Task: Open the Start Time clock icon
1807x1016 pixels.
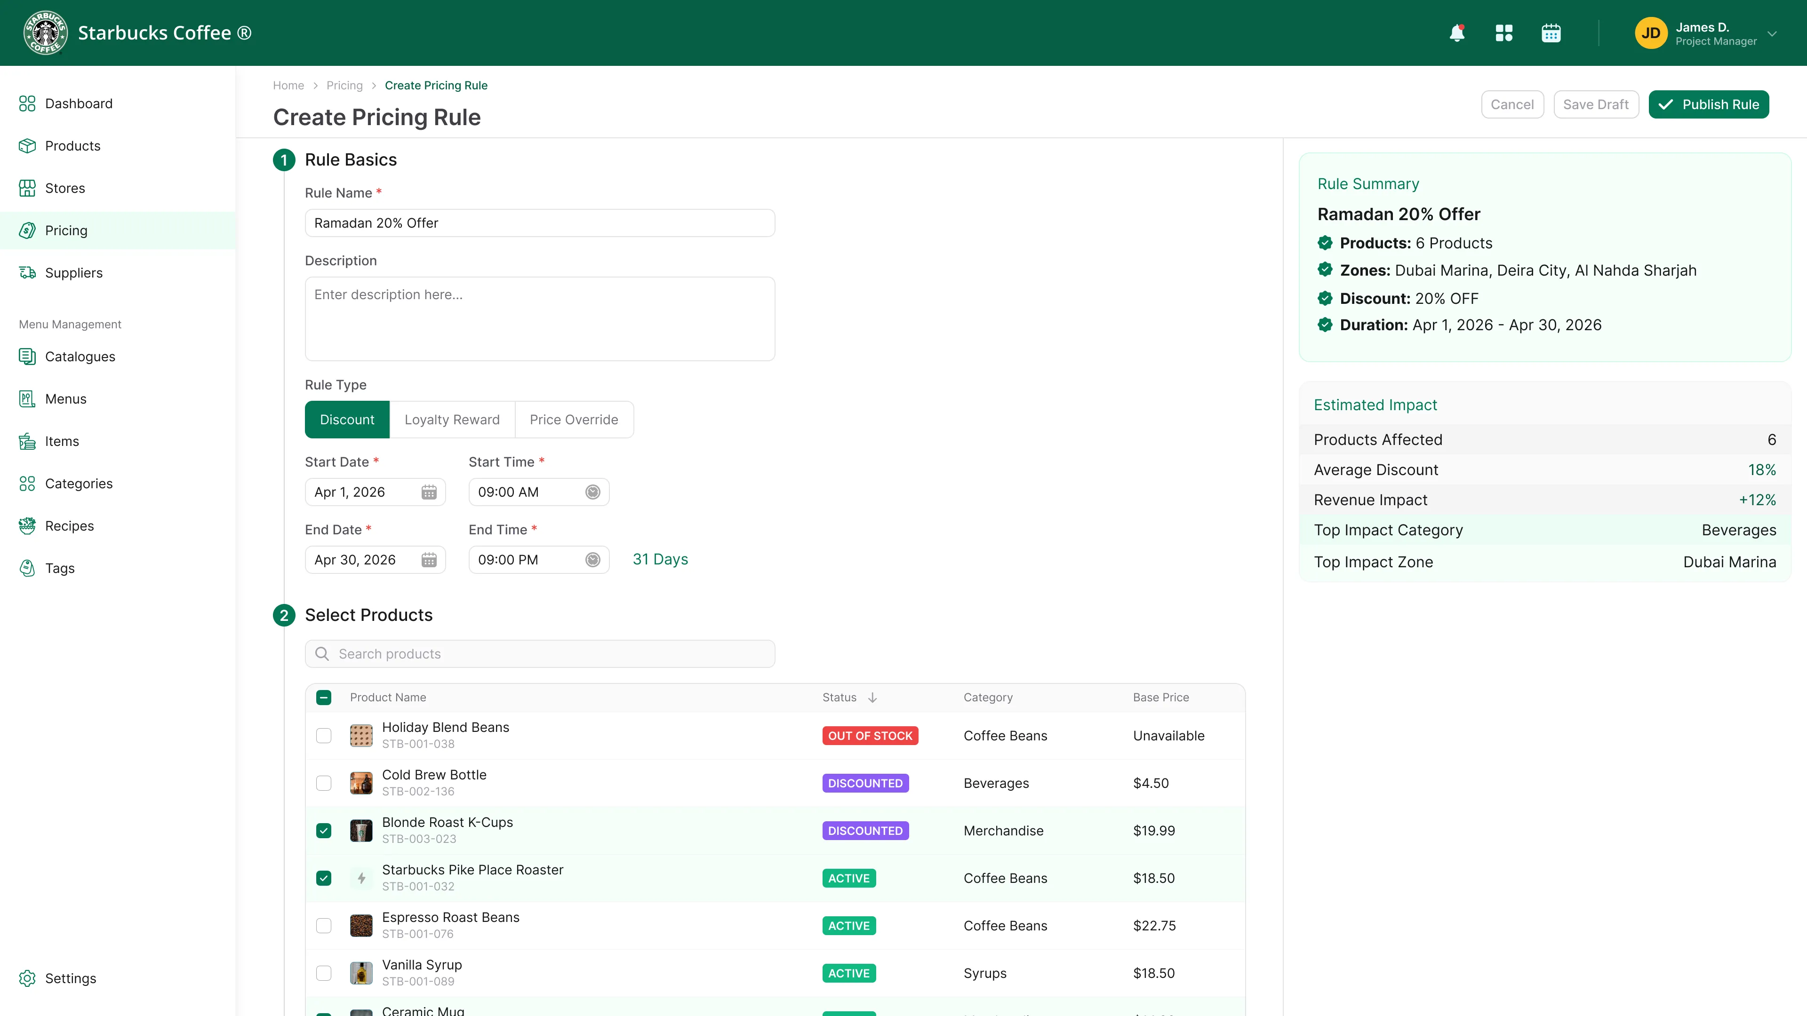Action: (593, 492)
